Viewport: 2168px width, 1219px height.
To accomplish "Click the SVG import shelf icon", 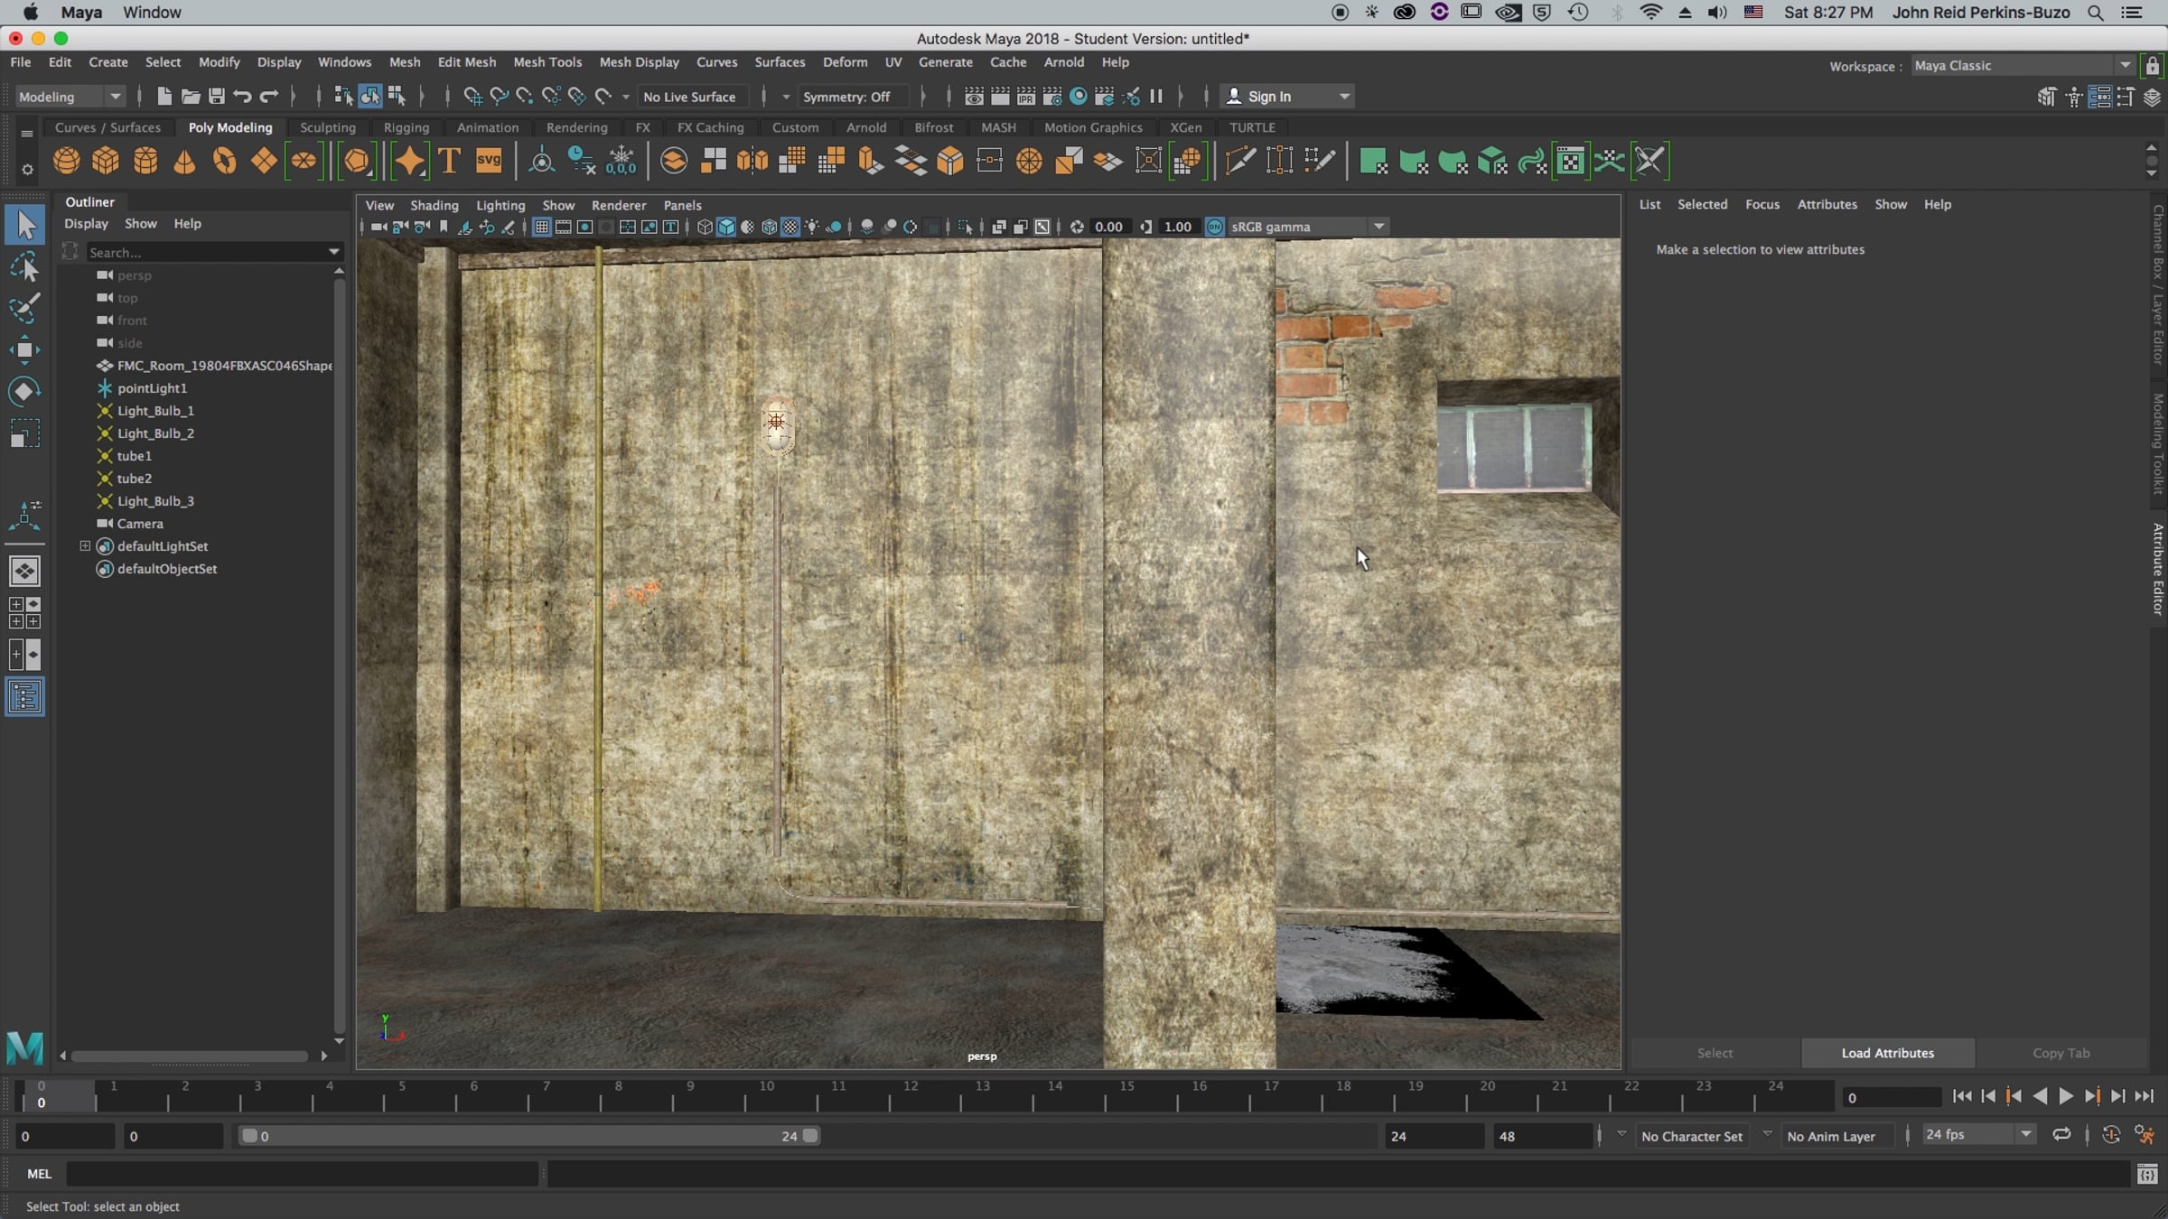I will (x=489, y=162).
